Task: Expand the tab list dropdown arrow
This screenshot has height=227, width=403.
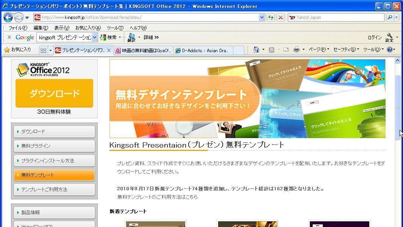Action: click(50, 50)
